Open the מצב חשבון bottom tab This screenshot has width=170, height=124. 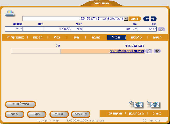(137, 113)
